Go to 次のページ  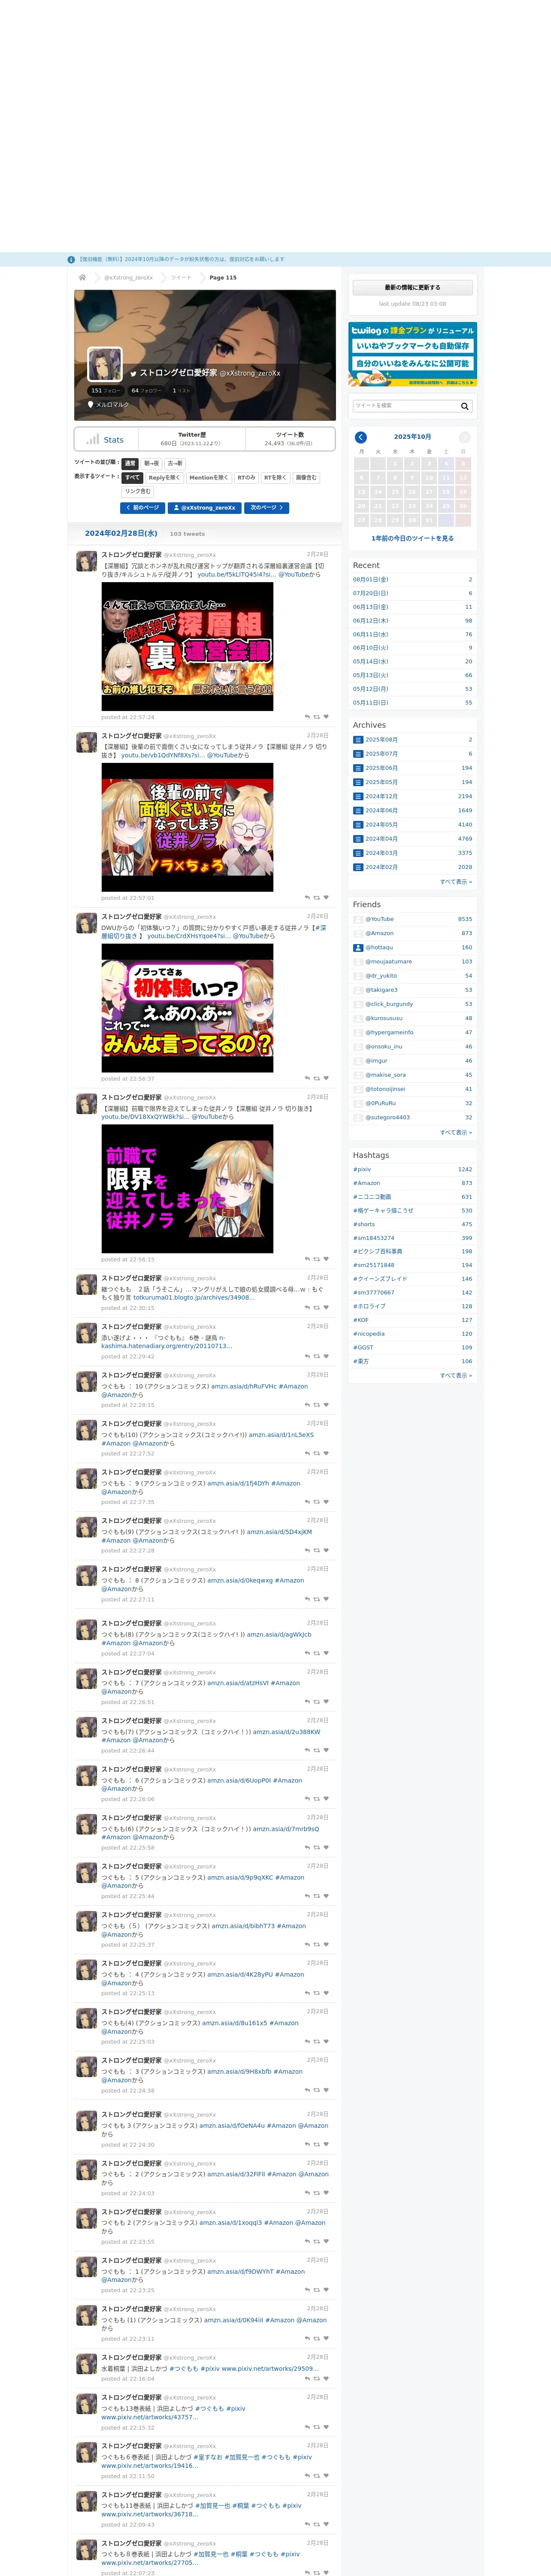pyautogui.click(x=267, y=507)
